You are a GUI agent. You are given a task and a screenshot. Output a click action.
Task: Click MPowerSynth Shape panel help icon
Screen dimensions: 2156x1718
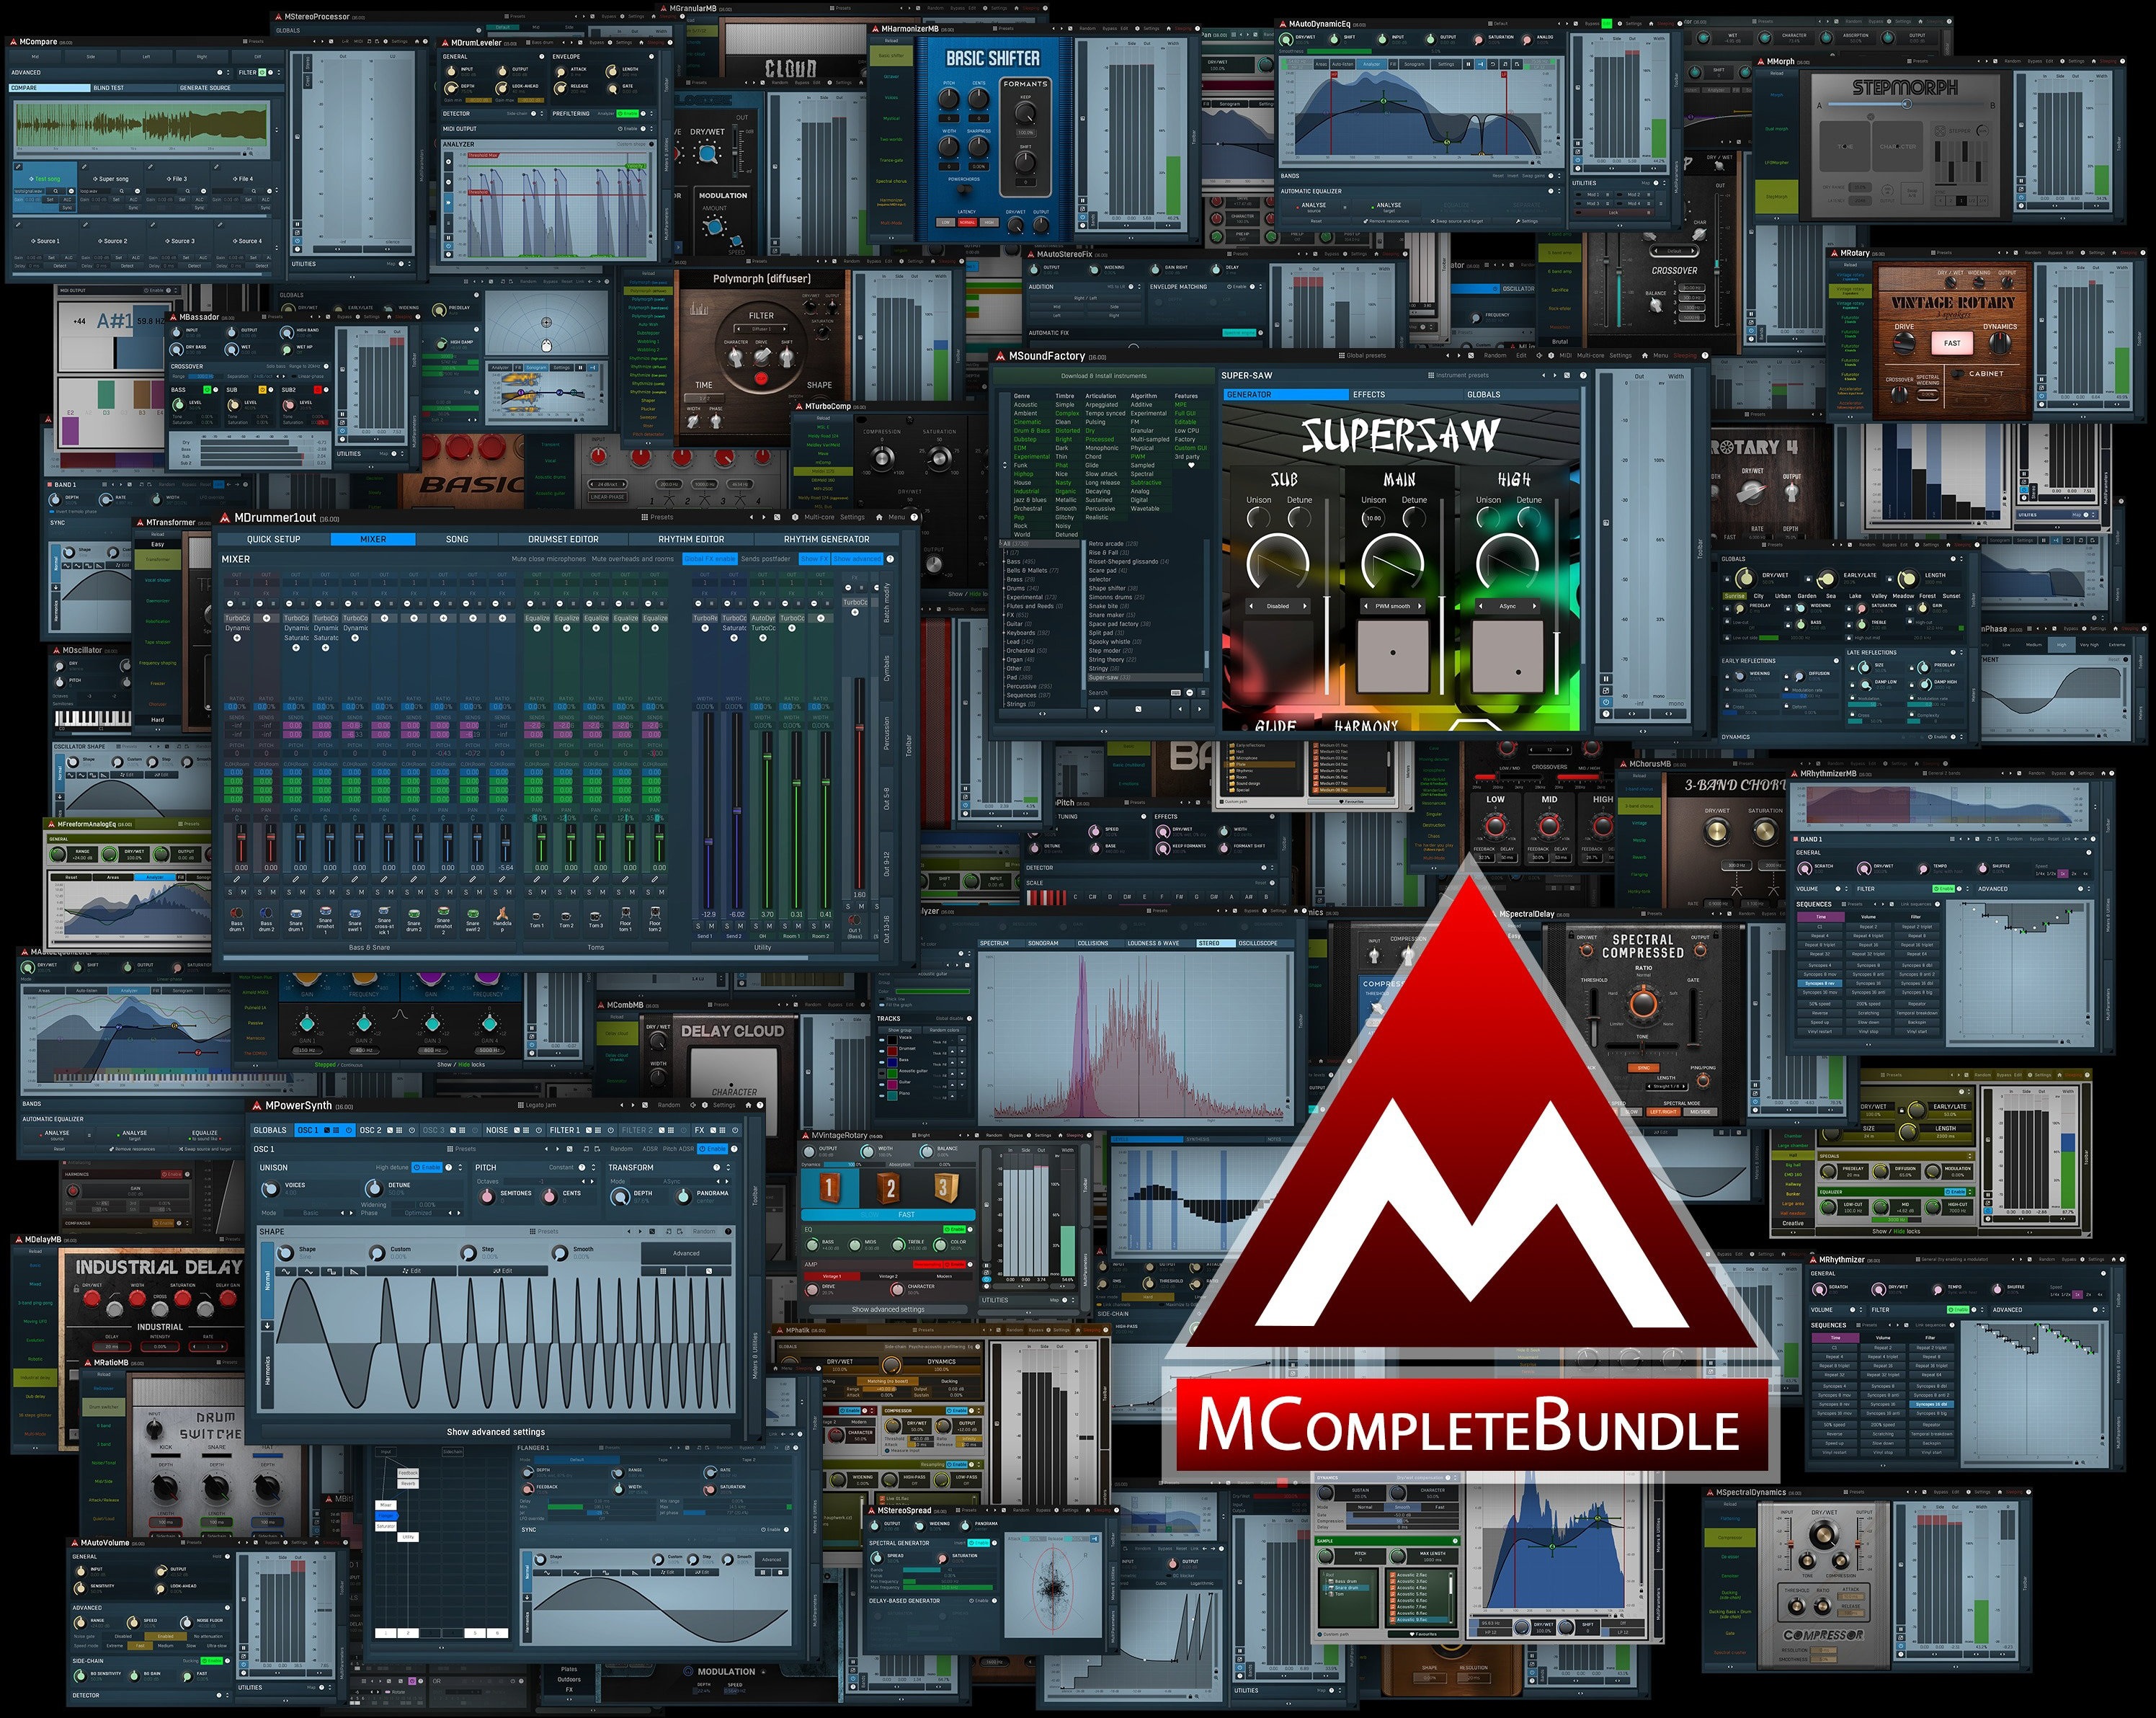point(728,1232)
